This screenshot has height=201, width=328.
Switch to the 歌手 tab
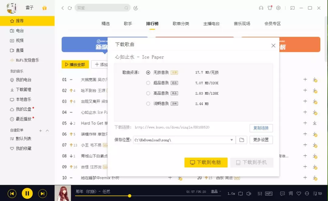click(128, 24)
